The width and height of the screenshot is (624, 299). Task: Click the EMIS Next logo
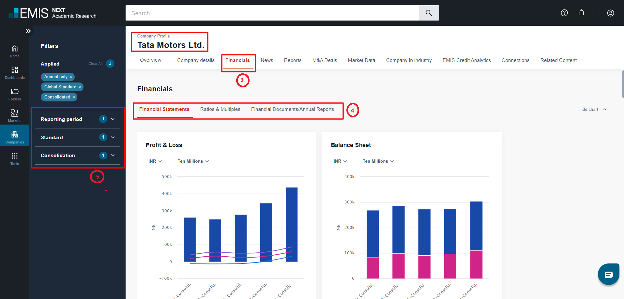tap(53, 13)
